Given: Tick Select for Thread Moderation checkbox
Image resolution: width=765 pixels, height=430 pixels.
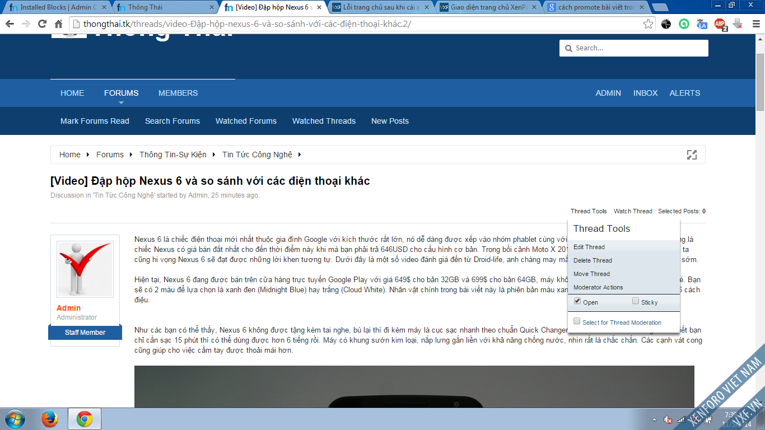Looking at the screenshot, I should (x=577, y=321).
